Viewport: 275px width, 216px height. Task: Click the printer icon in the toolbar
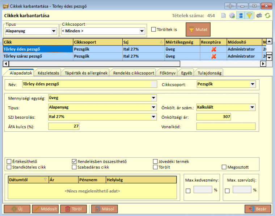coord(259,16)
